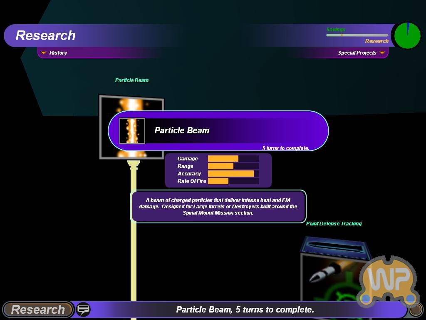Click the Accuracy stat bar
The height and width of the screenshot is (320, 426).
click(x=233, y=174)
